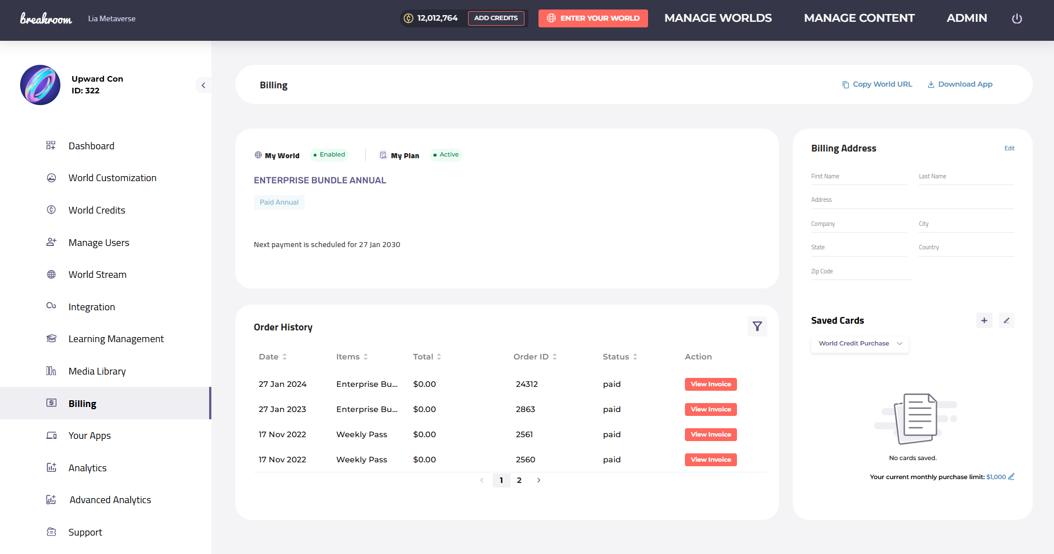Sort order history by Order ID

[x=555, y=357]
